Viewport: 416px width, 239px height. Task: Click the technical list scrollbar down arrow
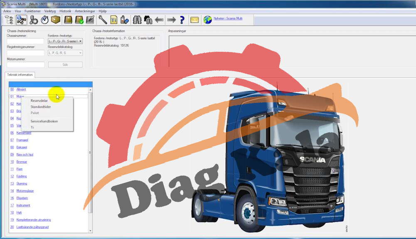91,231
